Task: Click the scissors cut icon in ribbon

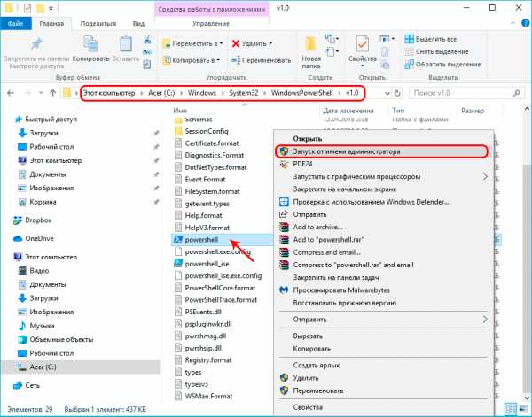Action: coord(147,40)
